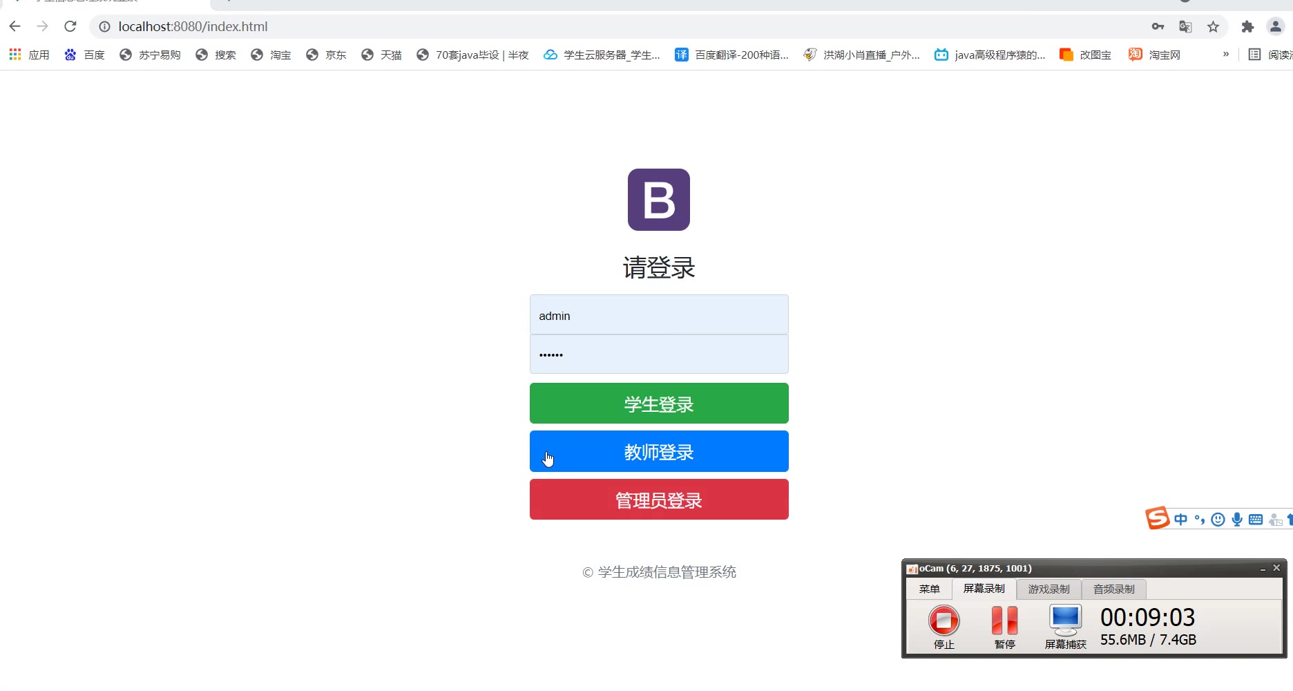Screen dimensions: 1293x691
Task: Open the Chrome profile avatar
Action: tap(1275, 26)
